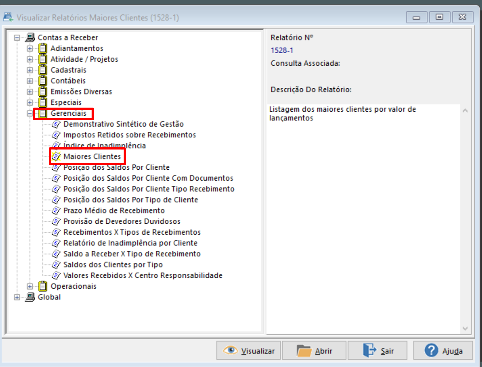Select Demonstrativo Sintético de Gestão report
The width and height of the screenshot is (482, 367).
(x=123, y=124)
